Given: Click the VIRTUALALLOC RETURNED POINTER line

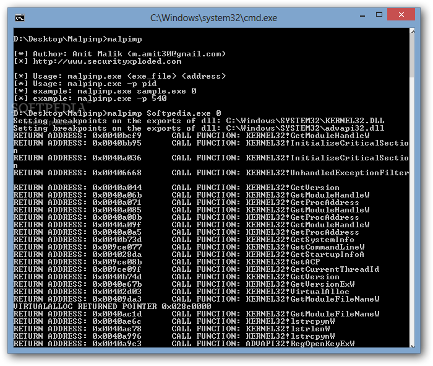Looking at the screenshot, I should coord(113,307).
